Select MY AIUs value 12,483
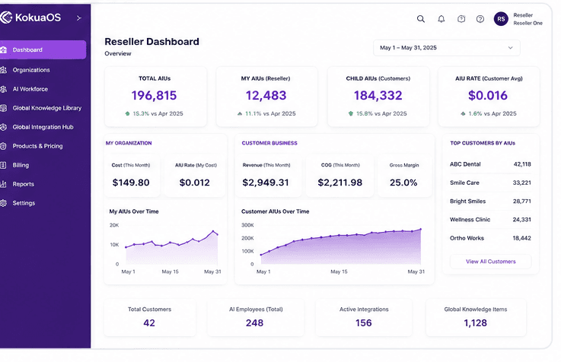The image size is (561, 362). click(x=266, y=95)
